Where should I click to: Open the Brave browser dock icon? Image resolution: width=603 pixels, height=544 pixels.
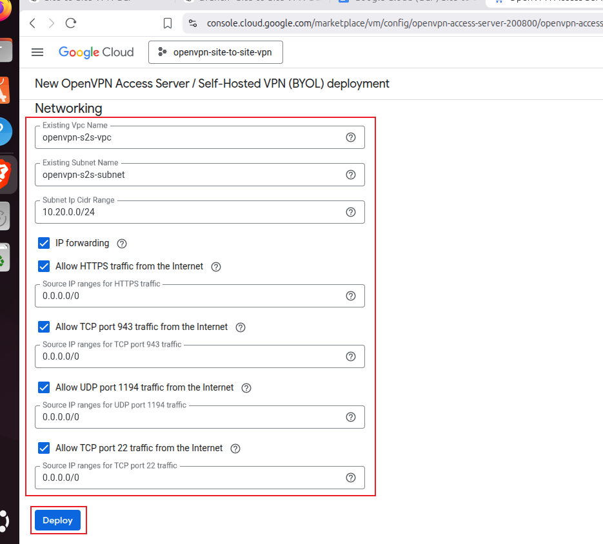(5, 173)
